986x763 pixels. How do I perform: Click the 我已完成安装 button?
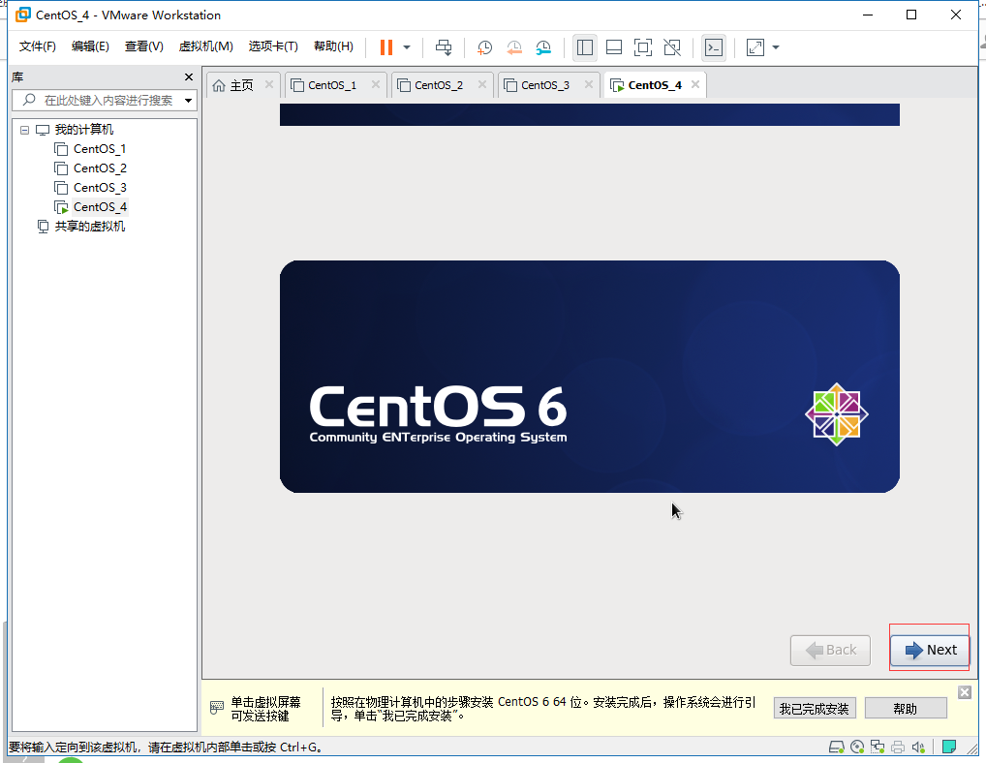click(815, 709)
